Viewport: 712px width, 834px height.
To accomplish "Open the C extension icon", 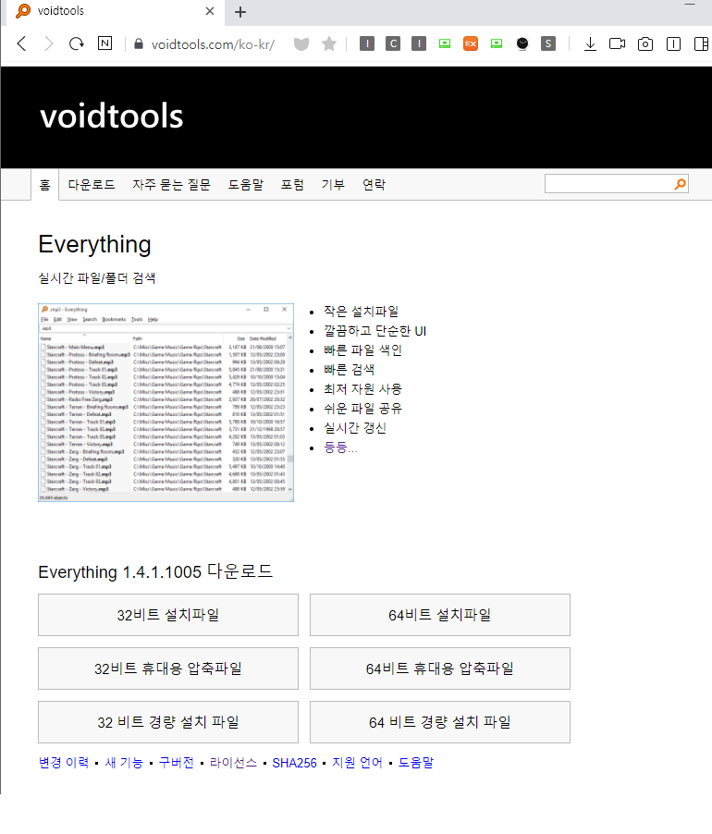I will [393, 43].
